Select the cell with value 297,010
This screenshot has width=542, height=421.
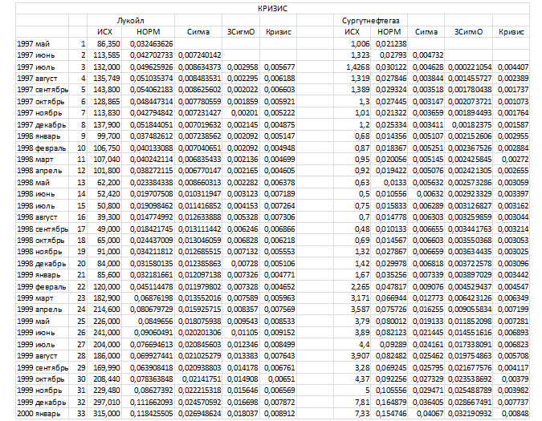104,403
